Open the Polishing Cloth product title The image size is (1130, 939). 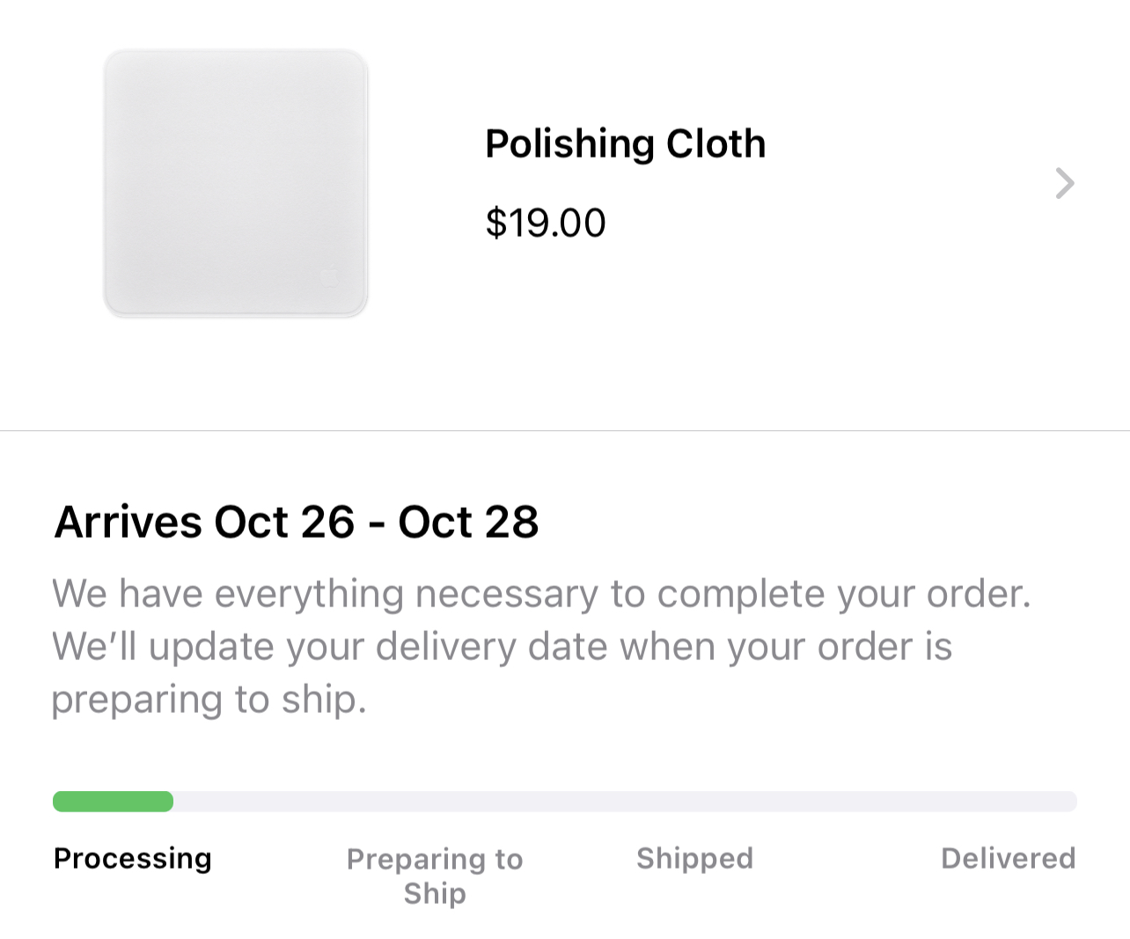tap(625, 143)
